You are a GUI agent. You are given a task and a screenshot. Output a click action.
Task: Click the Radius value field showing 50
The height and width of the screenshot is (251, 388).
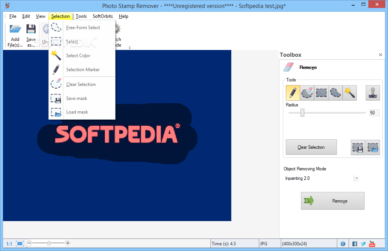[374, 113]
